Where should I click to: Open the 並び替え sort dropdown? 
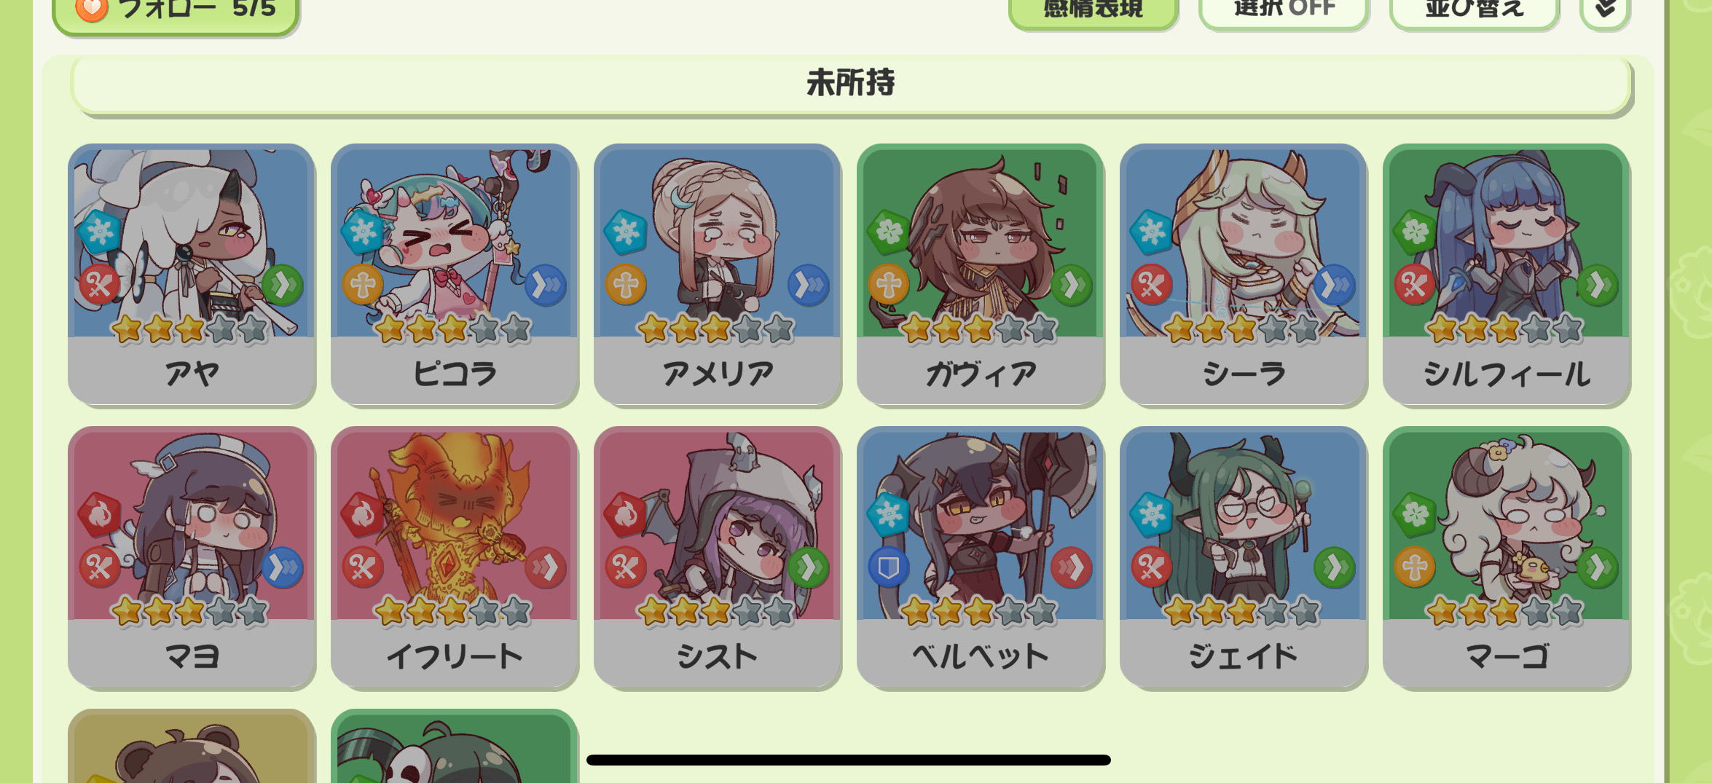click(x=1475, y=10)
